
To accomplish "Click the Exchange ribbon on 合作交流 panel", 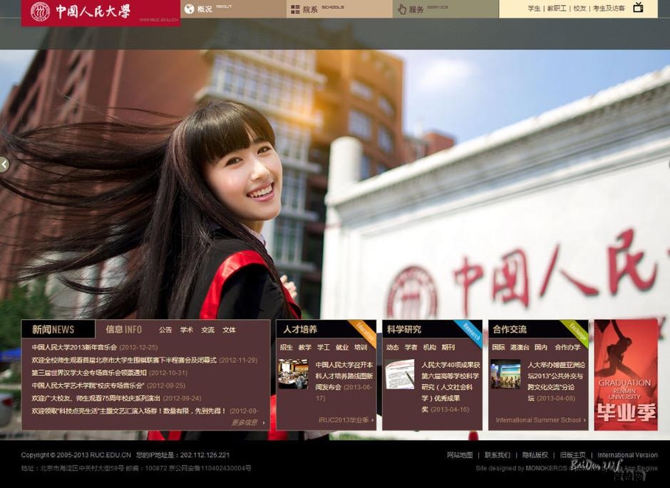I will [576, 330].
